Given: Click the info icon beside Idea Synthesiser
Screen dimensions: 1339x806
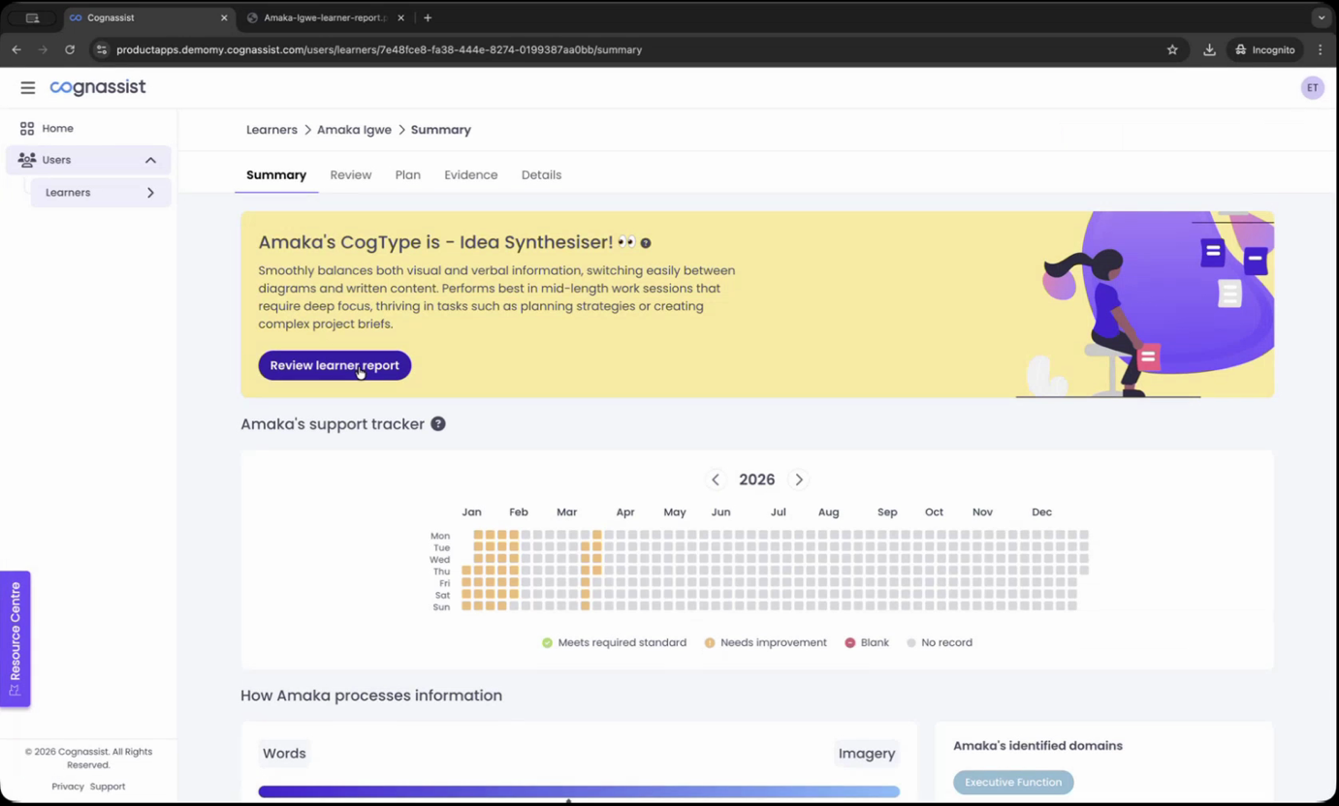Looking at the screenshot, I should click(x=645, y=242).
